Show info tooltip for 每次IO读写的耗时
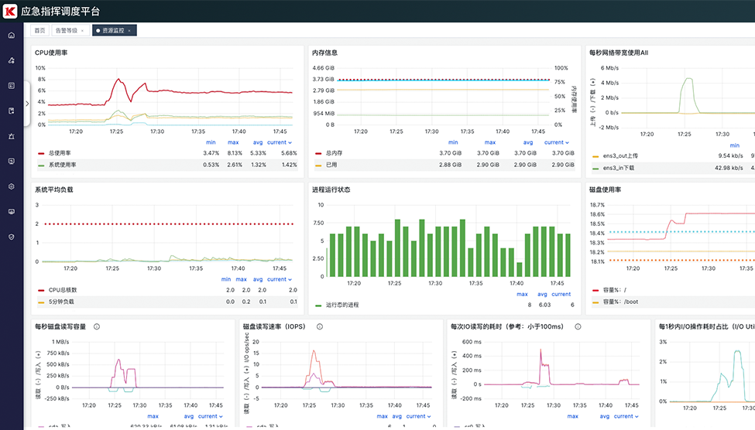Viewport: 755px width, 430px height. point(578,326)
